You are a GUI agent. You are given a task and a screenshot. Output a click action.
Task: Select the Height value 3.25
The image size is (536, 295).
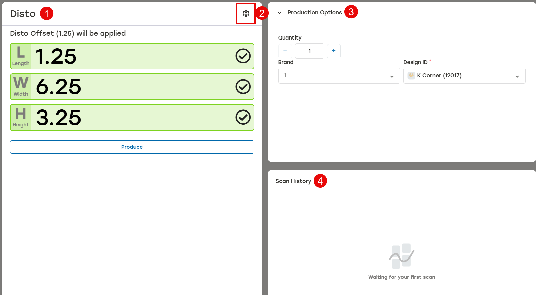pyautogui.click(x=58, y=118)
